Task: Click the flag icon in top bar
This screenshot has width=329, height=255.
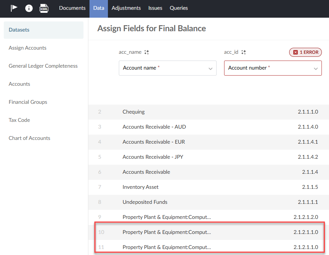Action: 14,8
